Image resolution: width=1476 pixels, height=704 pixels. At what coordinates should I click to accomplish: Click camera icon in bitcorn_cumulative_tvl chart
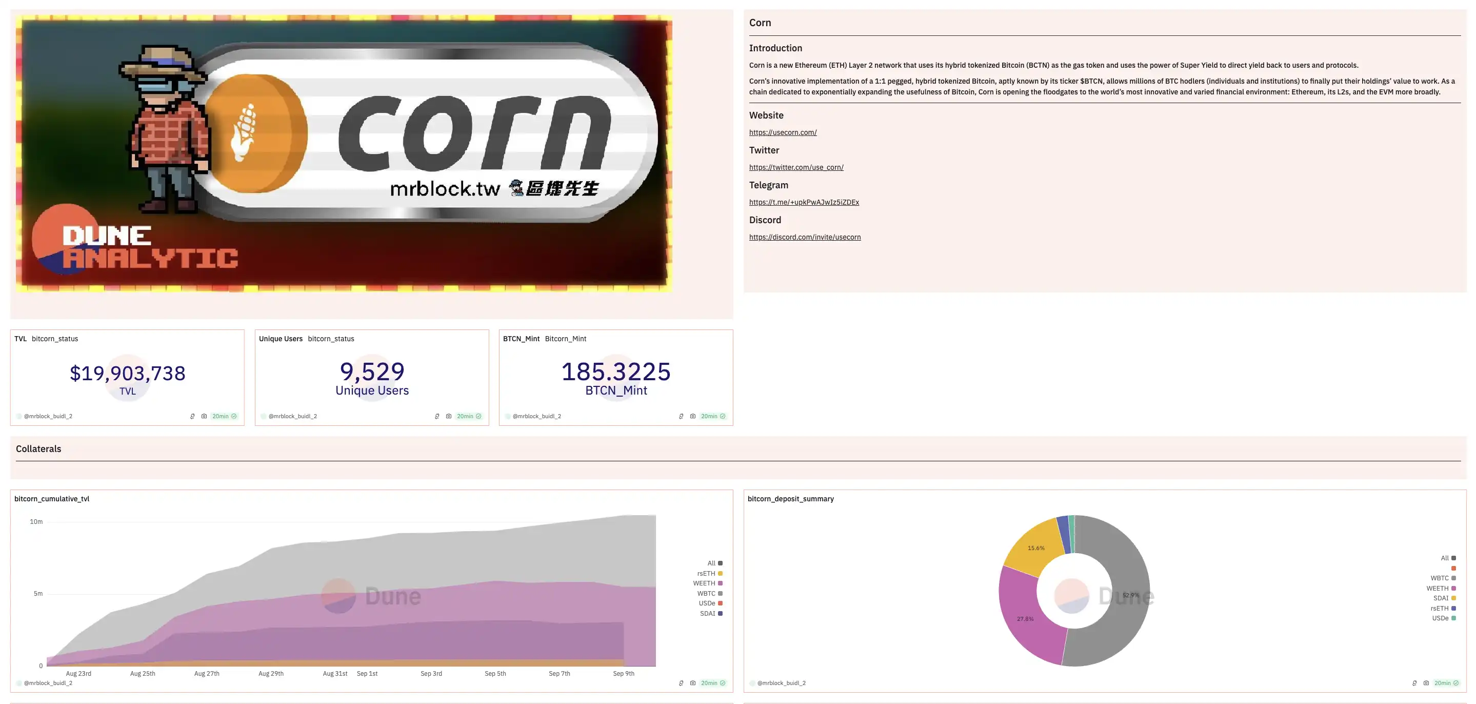693,683
